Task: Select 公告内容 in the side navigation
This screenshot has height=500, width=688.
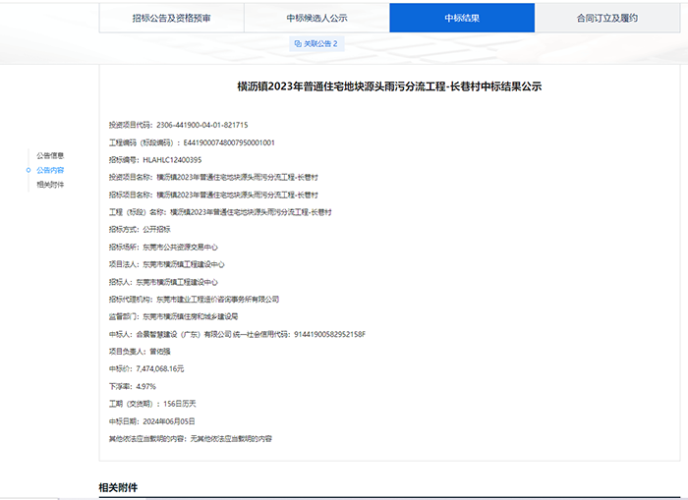Action: [51, 170]
